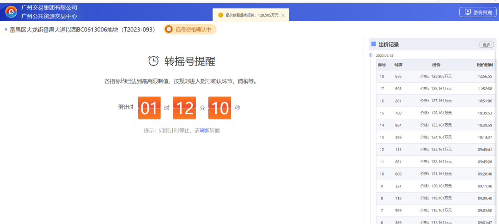Click plate number 369 in row 6

[398, 223]
